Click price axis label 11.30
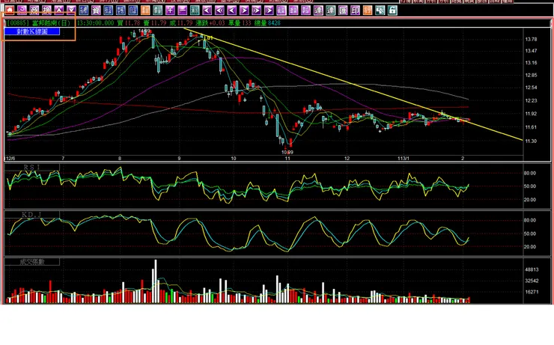 (x=531, y=141)
